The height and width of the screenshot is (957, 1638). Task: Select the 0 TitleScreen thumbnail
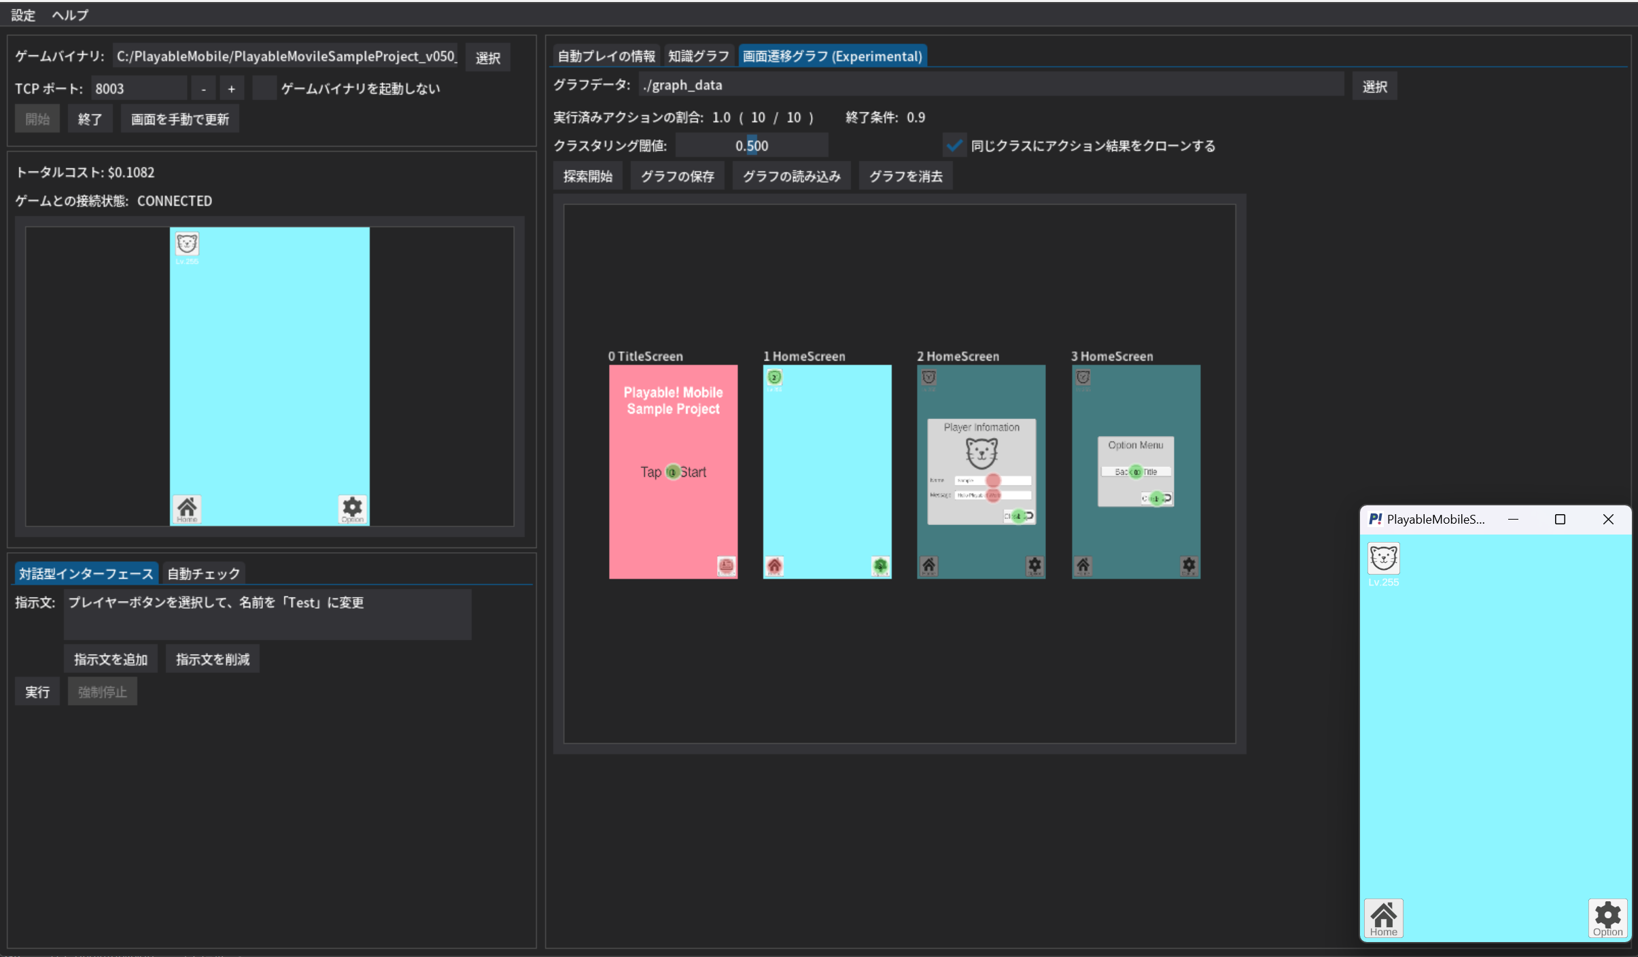point(673,471)
